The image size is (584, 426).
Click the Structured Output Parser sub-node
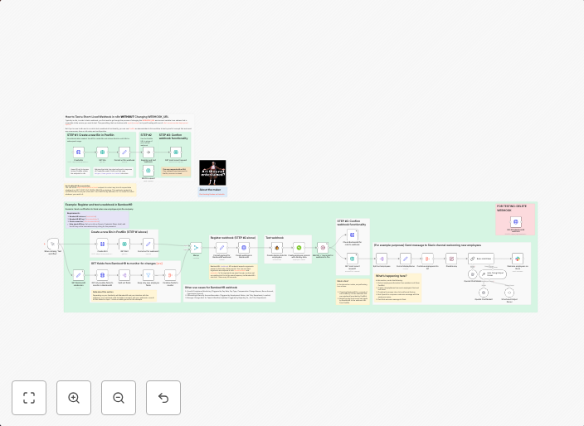[509, 292]
